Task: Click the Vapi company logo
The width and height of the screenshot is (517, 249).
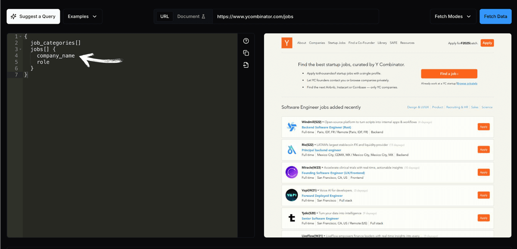Action: [292, 195]
